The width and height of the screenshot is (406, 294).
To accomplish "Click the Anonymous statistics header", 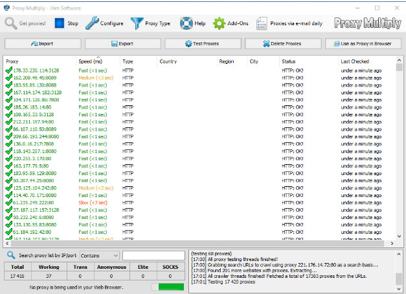I will point(111,267).
